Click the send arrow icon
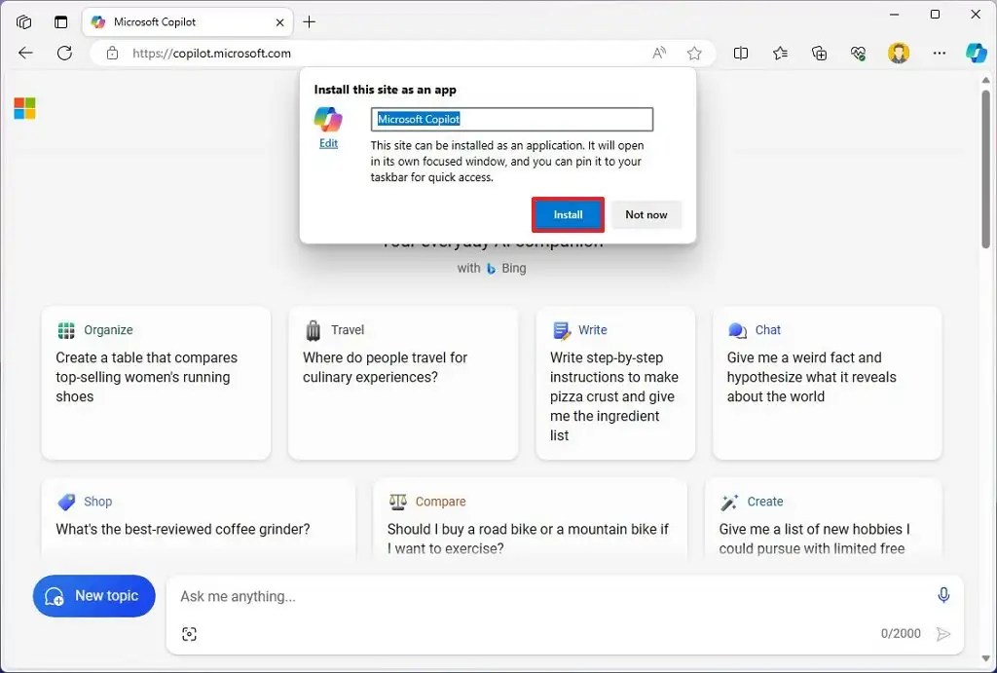 coord(943,634)
